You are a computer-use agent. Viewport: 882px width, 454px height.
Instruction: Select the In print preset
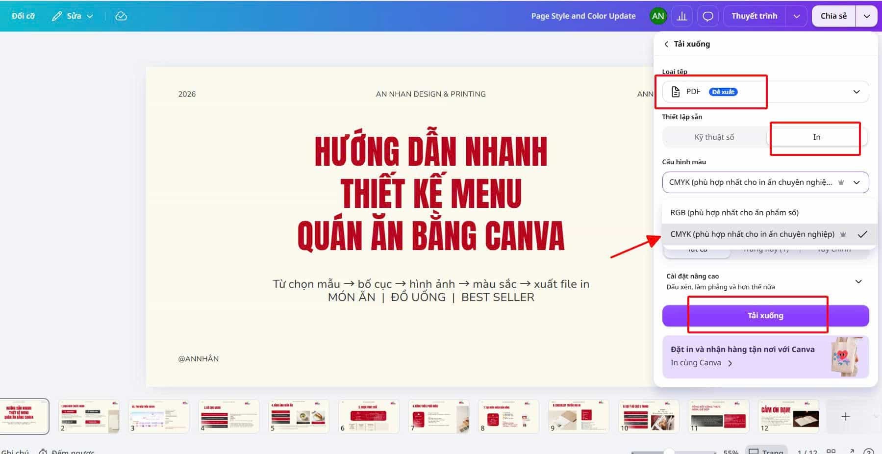coord(817,137)
